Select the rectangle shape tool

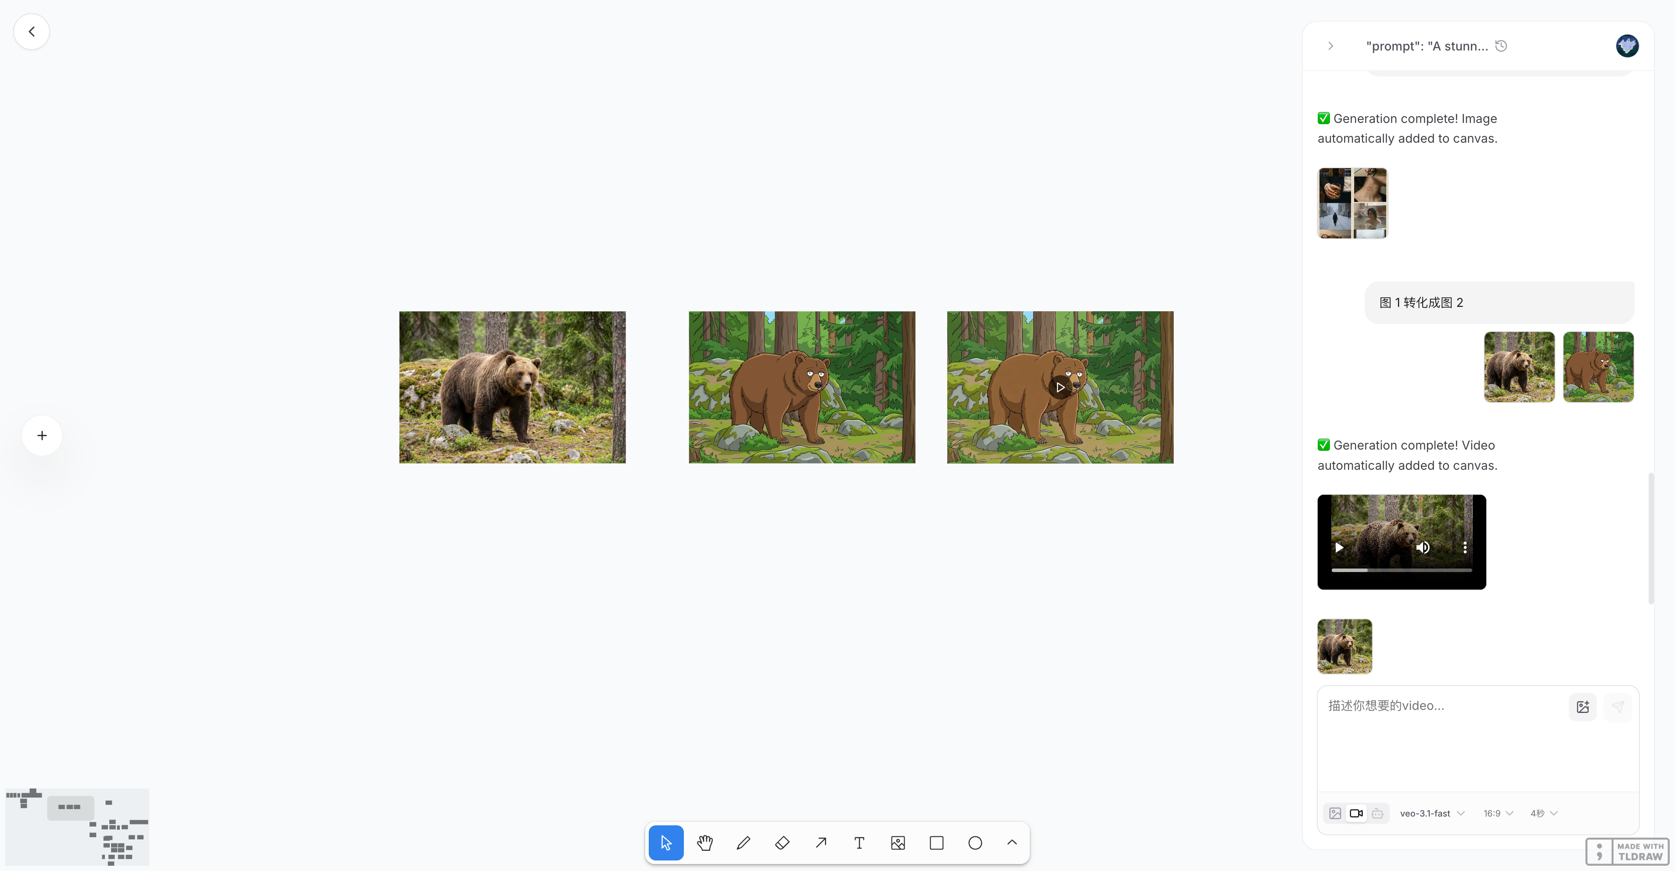936,843
